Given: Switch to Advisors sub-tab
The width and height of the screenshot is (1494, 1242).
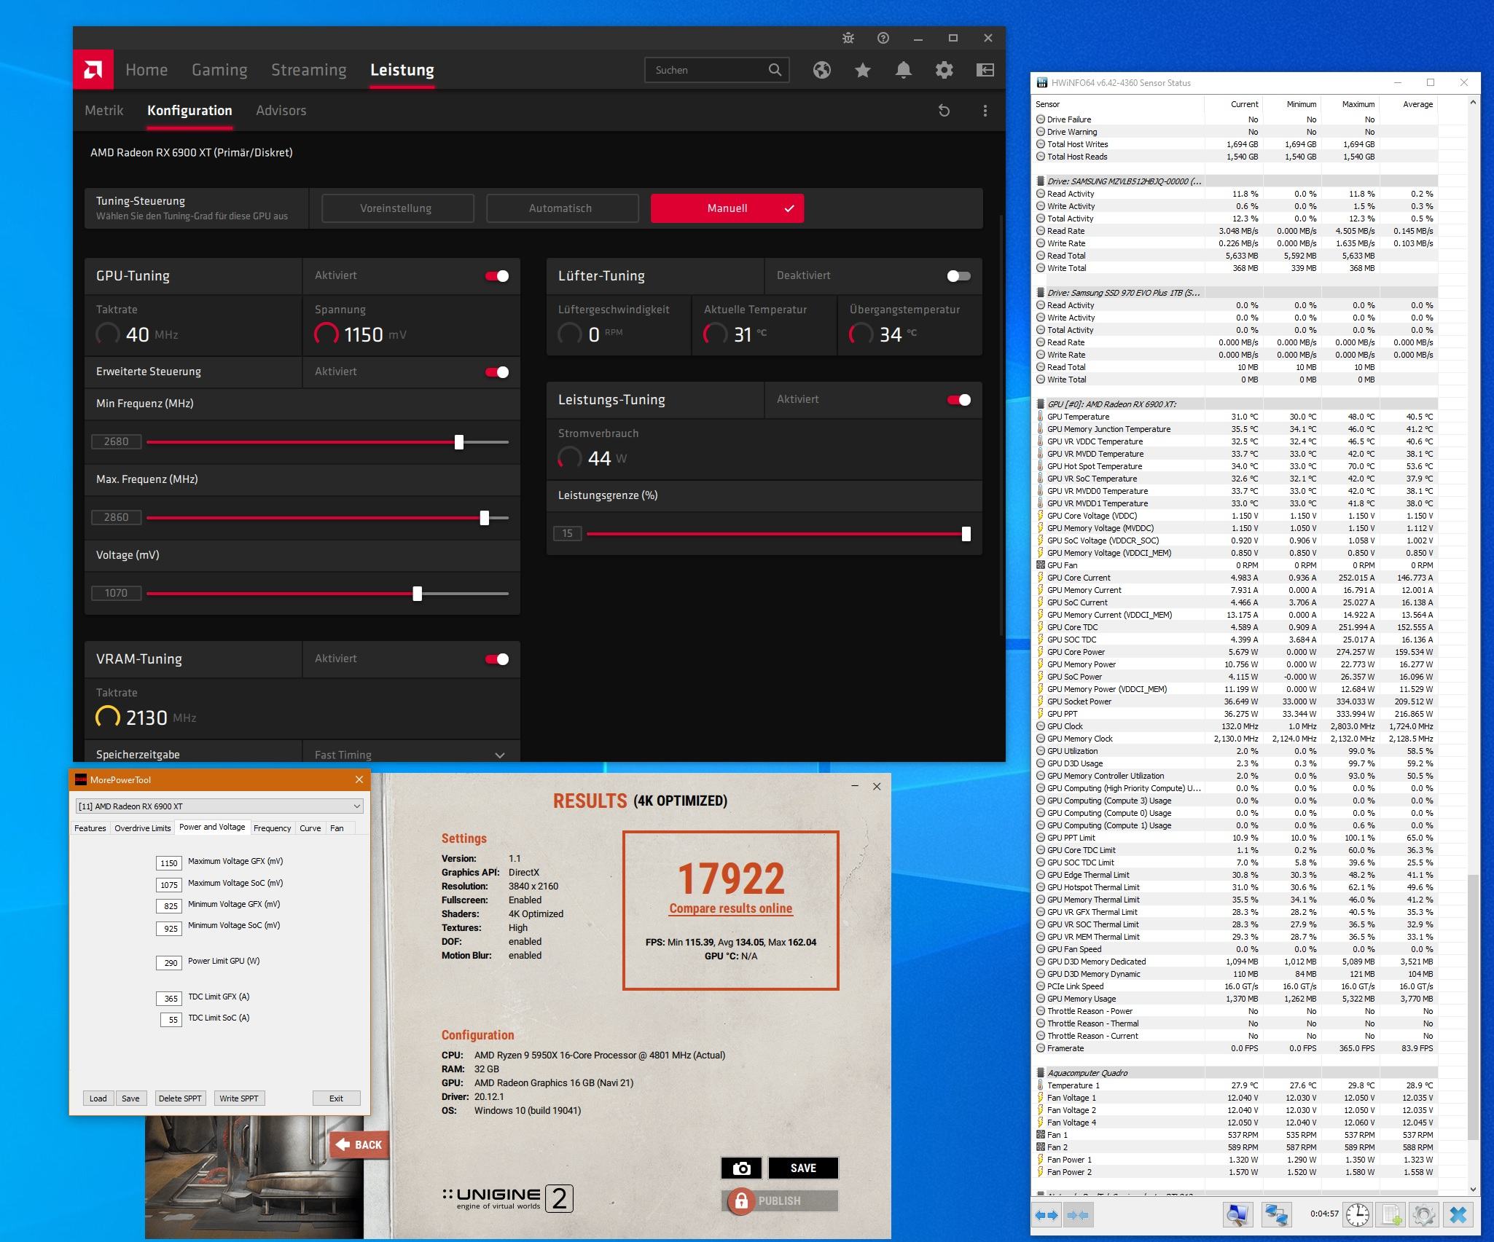Looking at the screenshot, I should click(281, 111).
